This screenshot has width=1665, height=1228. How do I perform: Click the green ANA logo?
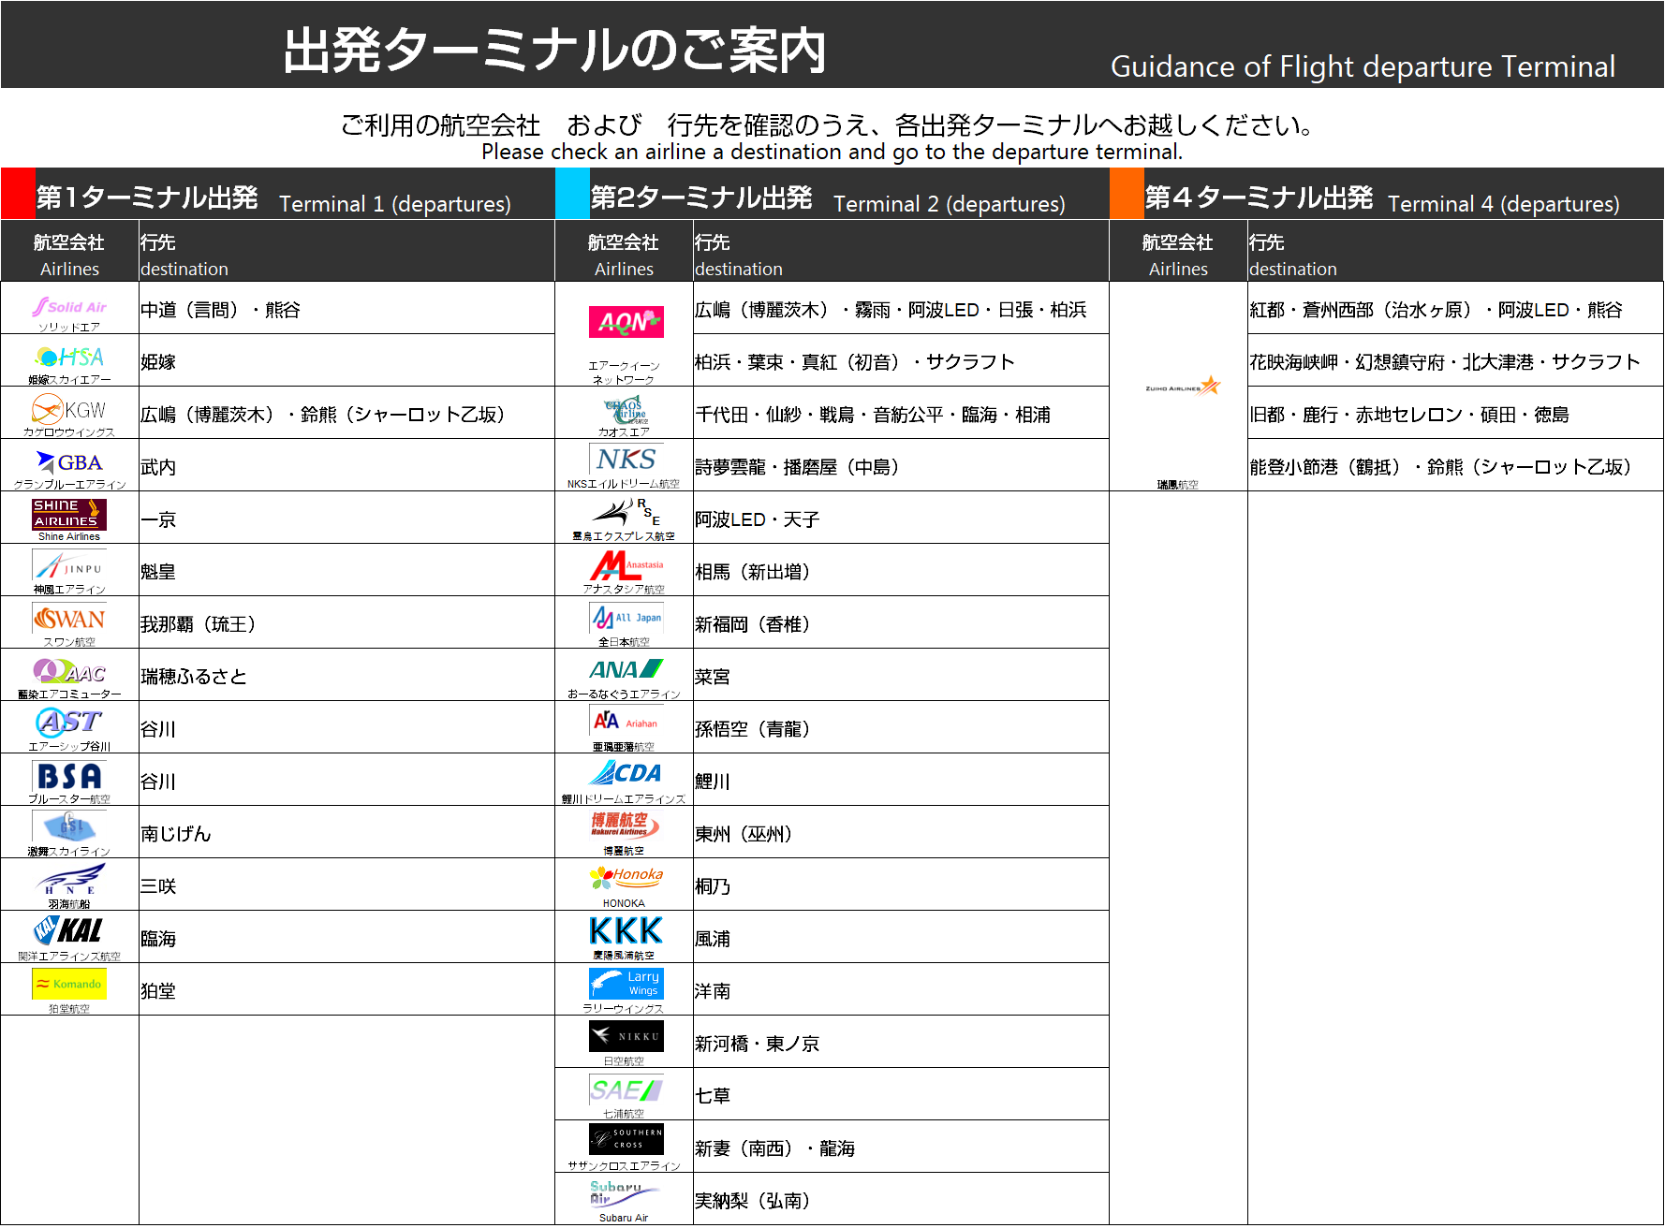tap(626, 669)
